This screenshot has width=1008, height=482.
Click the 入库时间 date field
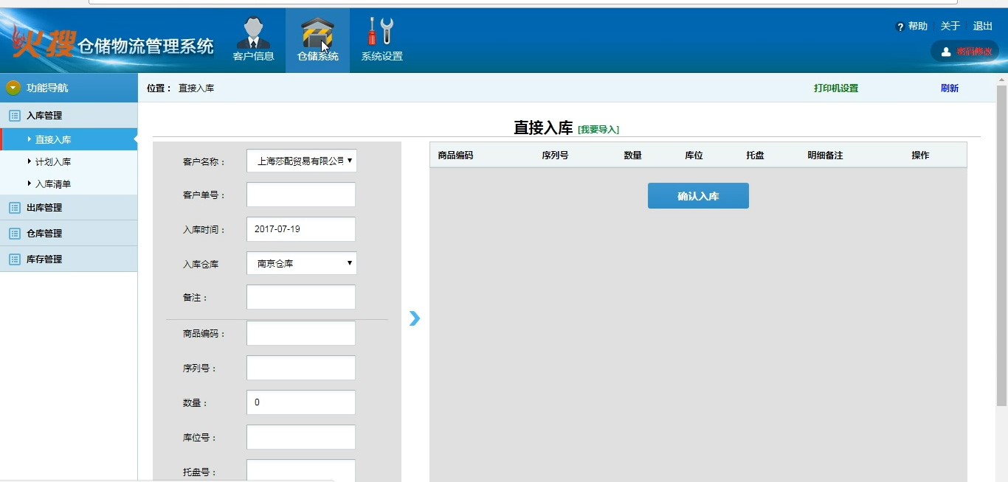(301, 229)
